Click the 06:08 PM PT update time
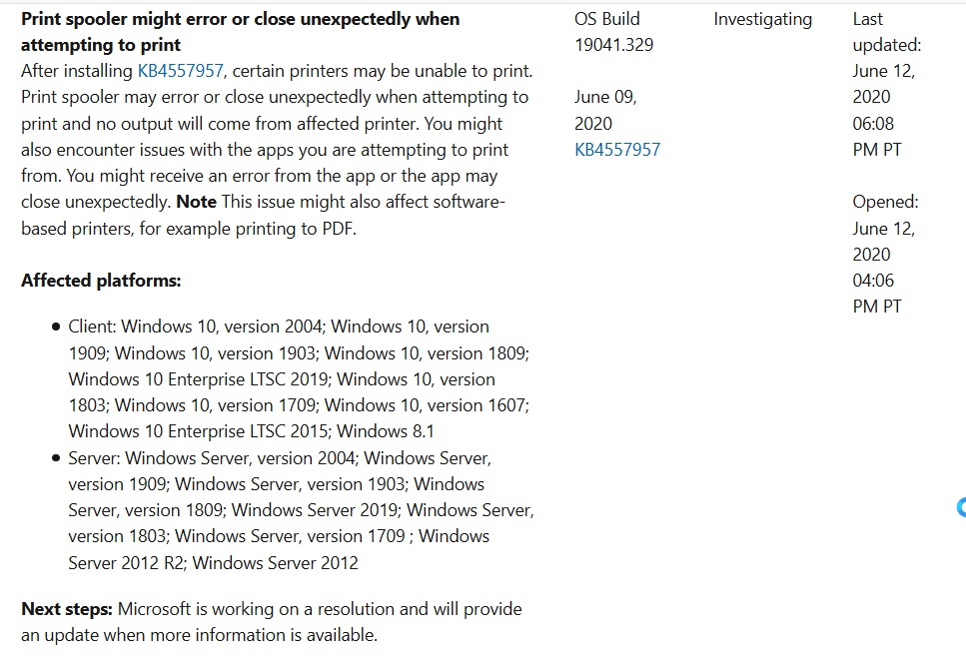The image size is (966, 662). (x=874, y=137)
